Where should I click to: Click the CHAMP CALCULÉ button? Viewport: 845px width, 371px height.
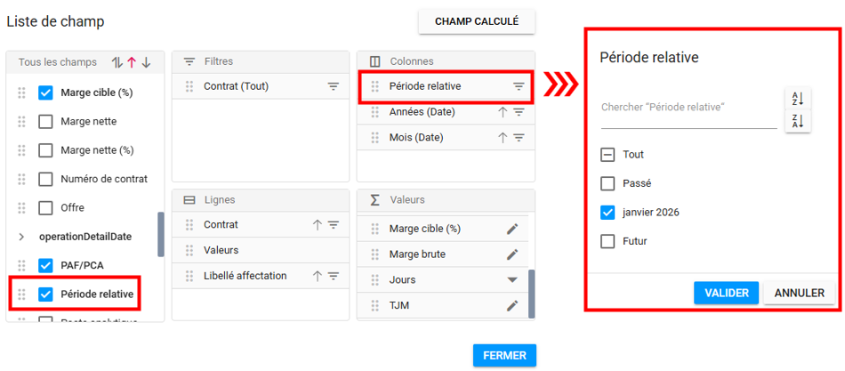pyautogui.click(x=477, y=21)
